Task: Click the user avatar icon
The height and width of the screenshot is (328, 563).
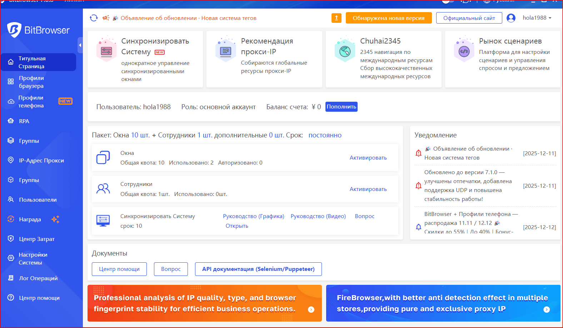Action: [x=511, y=18]
